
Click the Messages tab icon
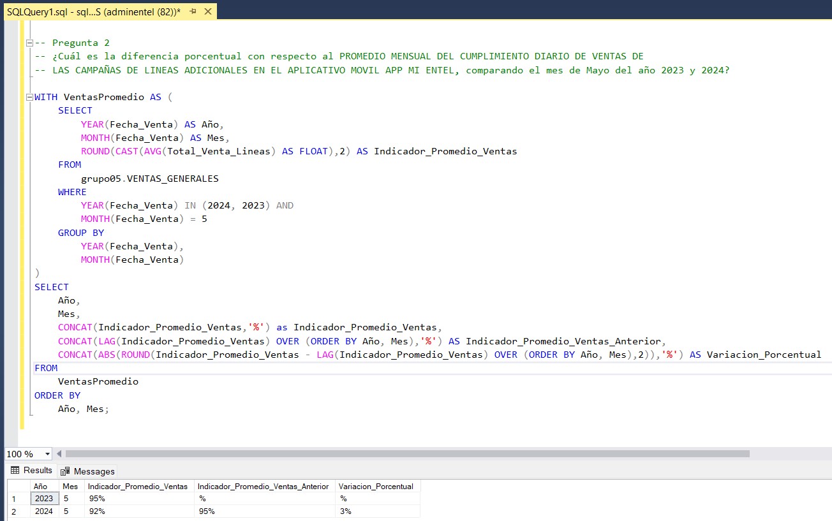[x=65, y=471]
